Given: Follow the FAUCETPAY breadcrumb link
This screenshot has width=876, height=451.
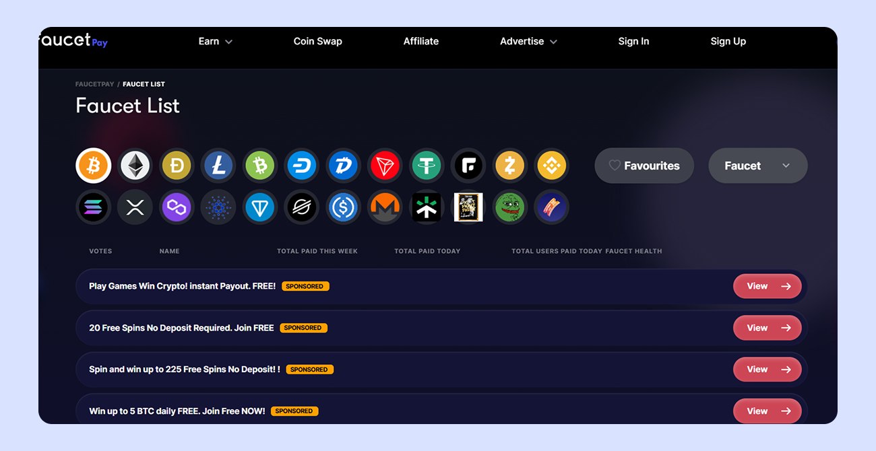Looking at the screenshot, I should [94, 84].
